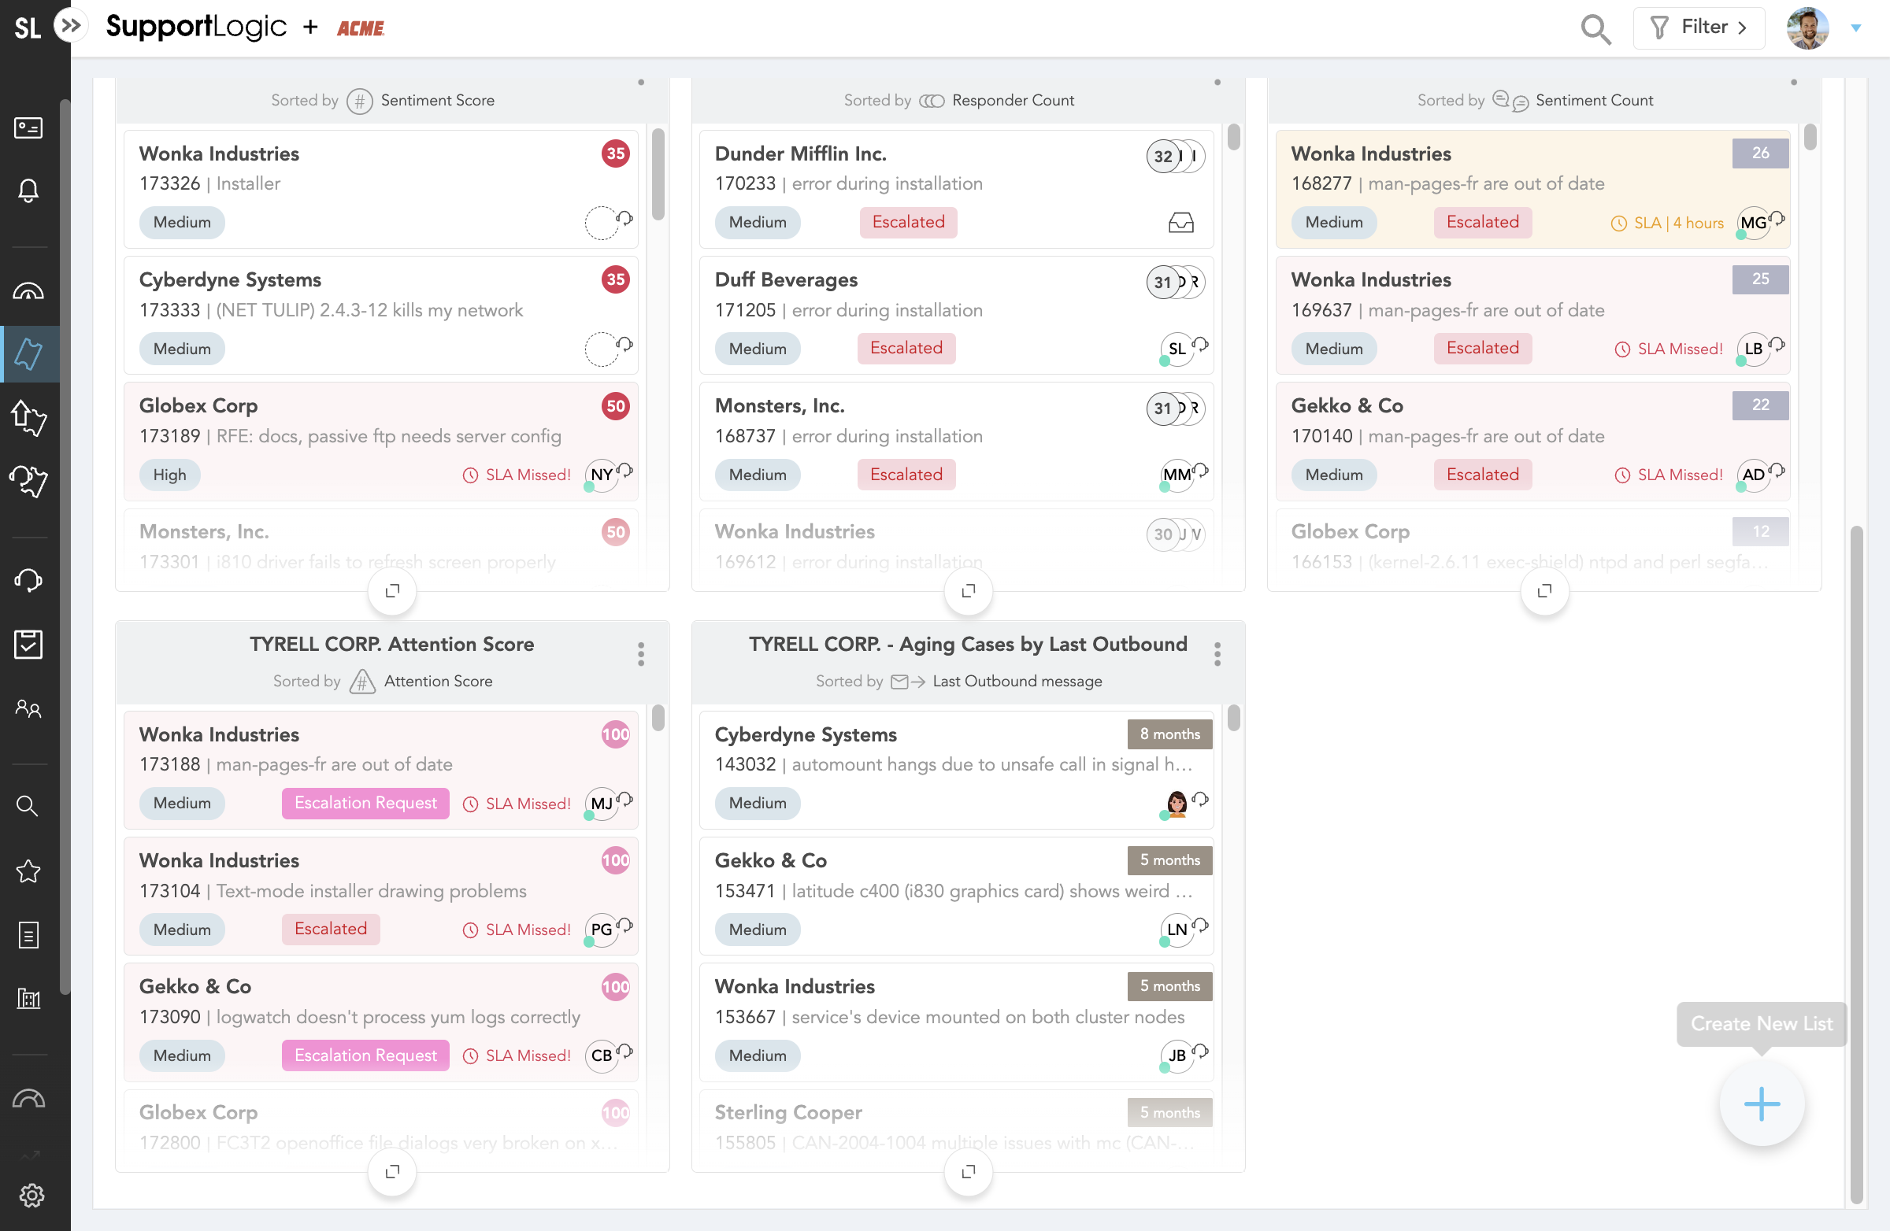The width and height of the screenshot is (1890, 1231).
Task: Click Escalation Request tag on case 173188
Action: tap(365, 803)
